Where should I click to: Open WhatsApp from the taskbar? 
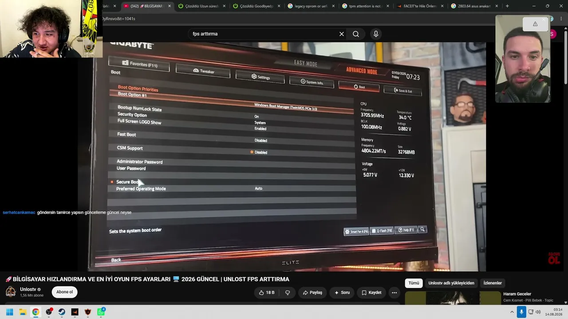pyautogui.click(x=101, y=312)
